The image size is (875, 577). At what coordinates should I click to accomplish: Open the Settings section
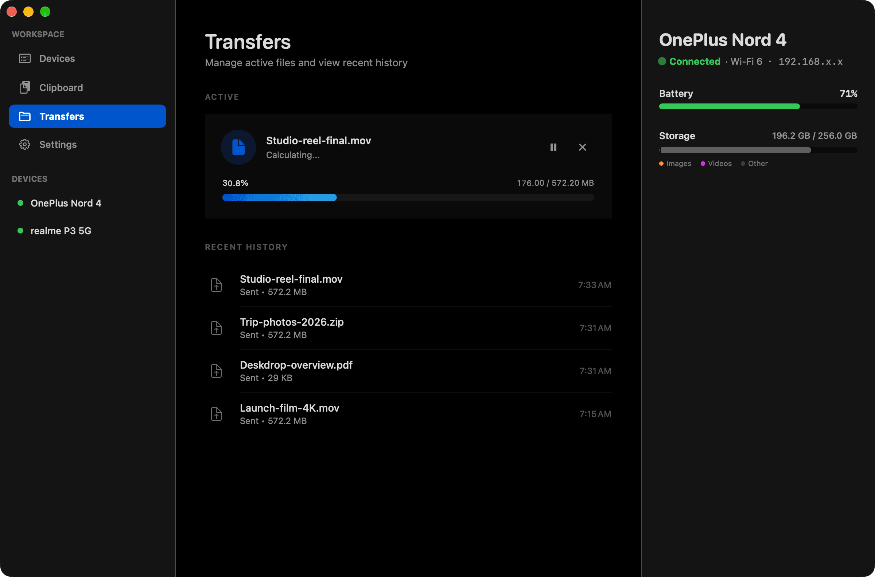tap(87, 145)
